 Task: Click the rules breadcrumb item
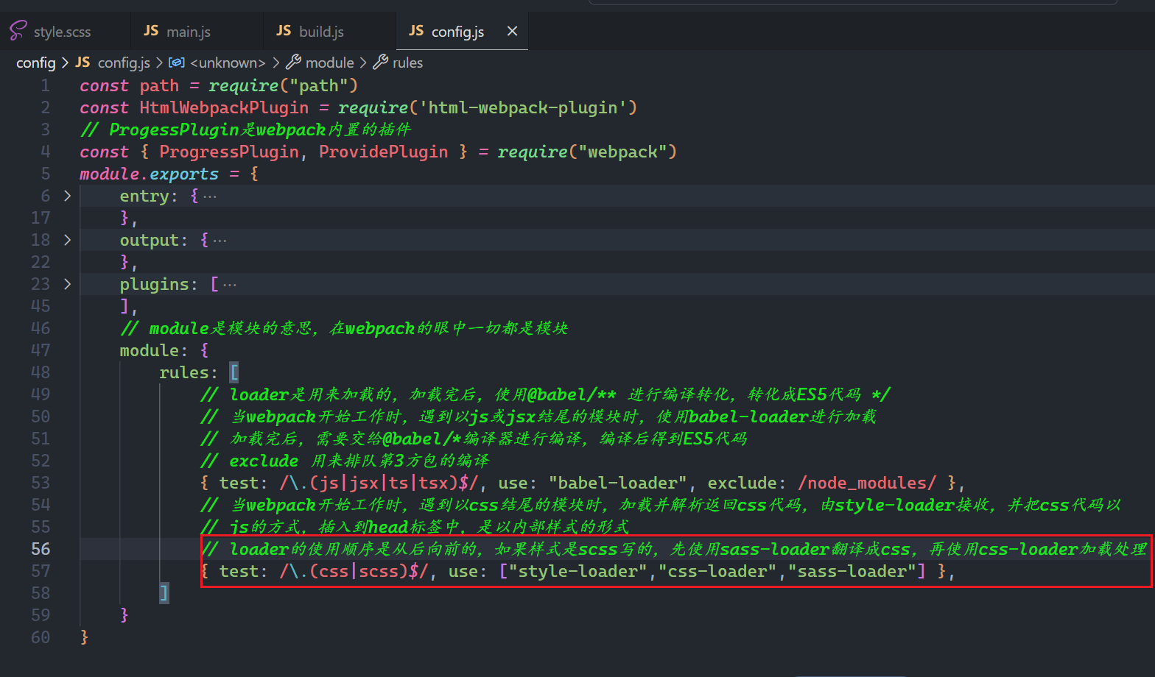407,63
